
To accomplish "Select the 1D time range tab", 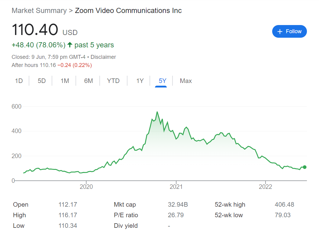I will [19, 81].
